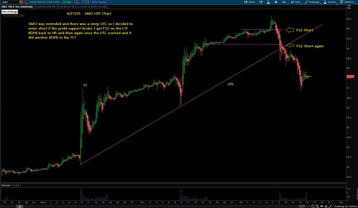Zoom in using the plus magnifier icon

pos(317,206)
